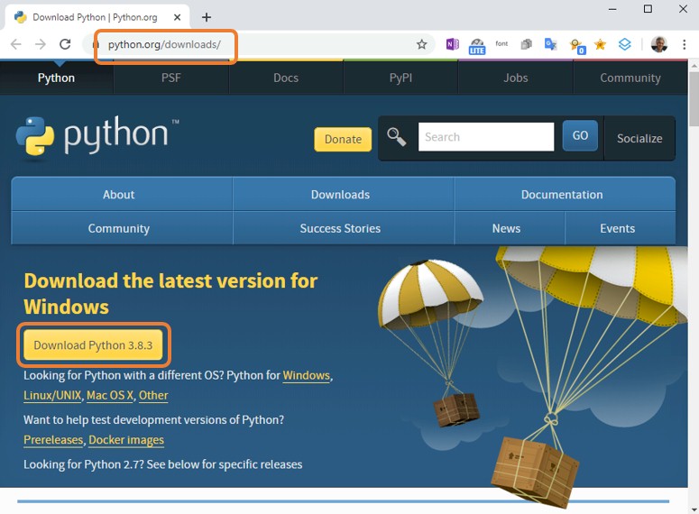Click the extension icon with 0 badge
699x514 pixels.
(x=577, y=46)
